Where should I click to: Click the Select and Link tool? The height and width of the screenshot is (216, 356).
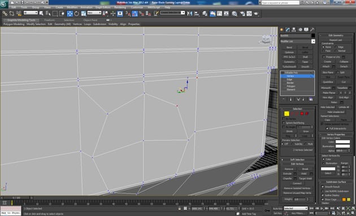[5, 14]
